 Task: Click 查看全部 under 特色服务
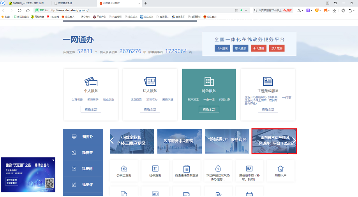[x=209, y=109]
